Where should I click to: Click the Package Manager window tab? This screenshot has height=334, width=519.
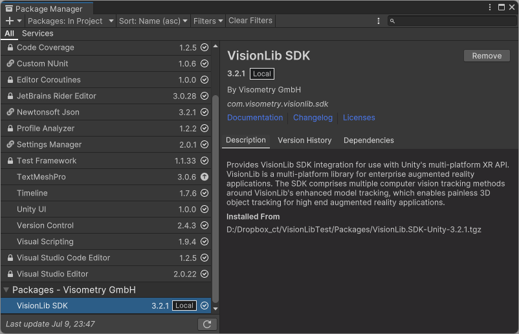47,8
